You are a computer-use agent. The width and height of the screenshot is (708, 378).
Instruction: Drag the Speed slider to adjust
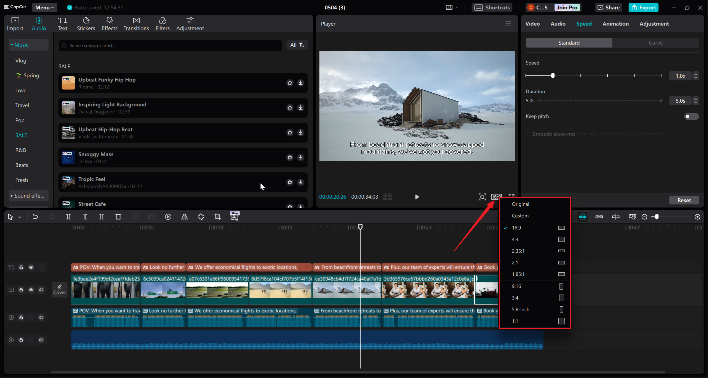coord(553,75)
